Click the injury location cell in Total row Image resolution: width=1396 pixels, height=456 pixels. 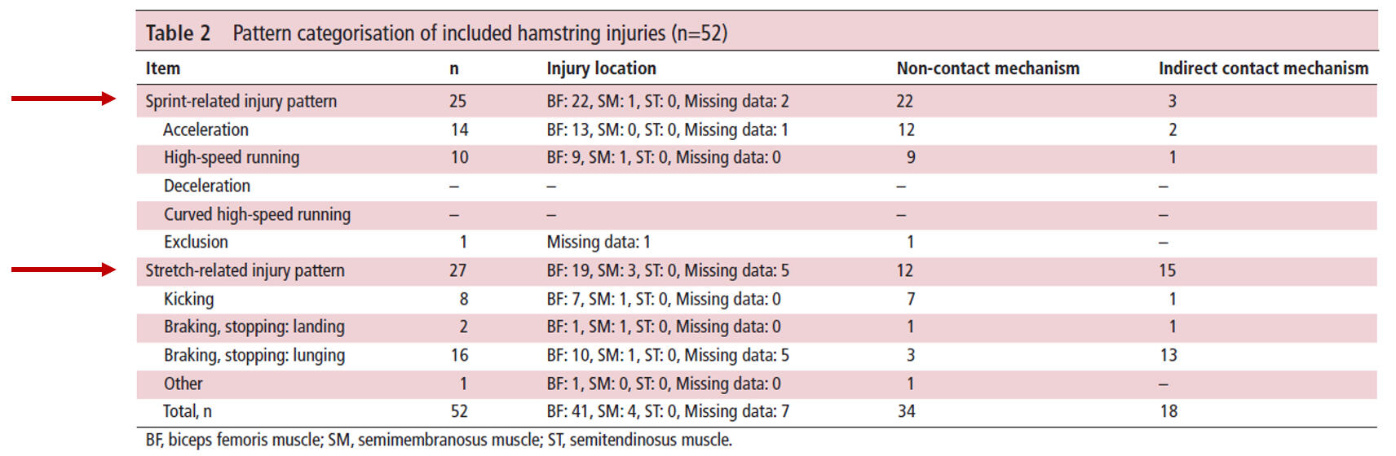(668, 412)
